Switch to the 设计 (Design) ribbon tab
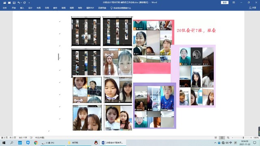The height and width of the screenshot is (146, 260). [x=30, y=8]
